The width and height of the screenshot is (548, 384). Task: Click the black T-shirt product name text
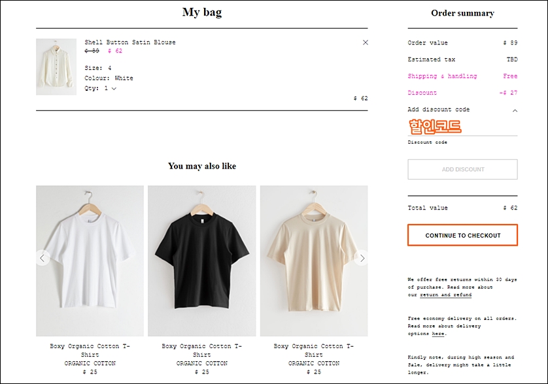[201, 350]
